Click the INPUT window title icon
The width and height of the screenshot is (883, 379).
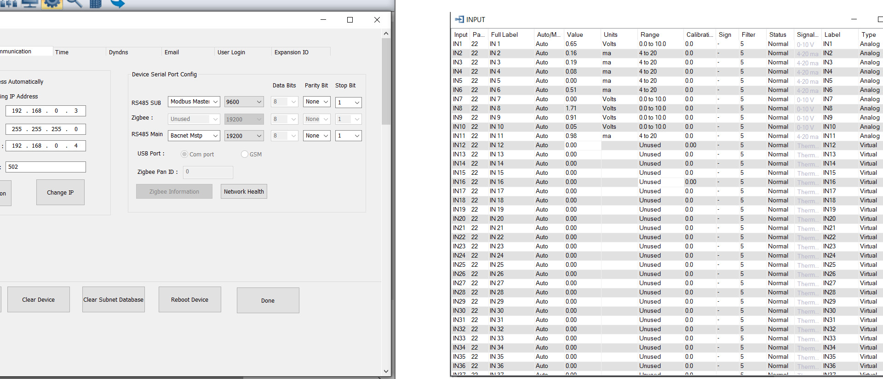[459, 19]
